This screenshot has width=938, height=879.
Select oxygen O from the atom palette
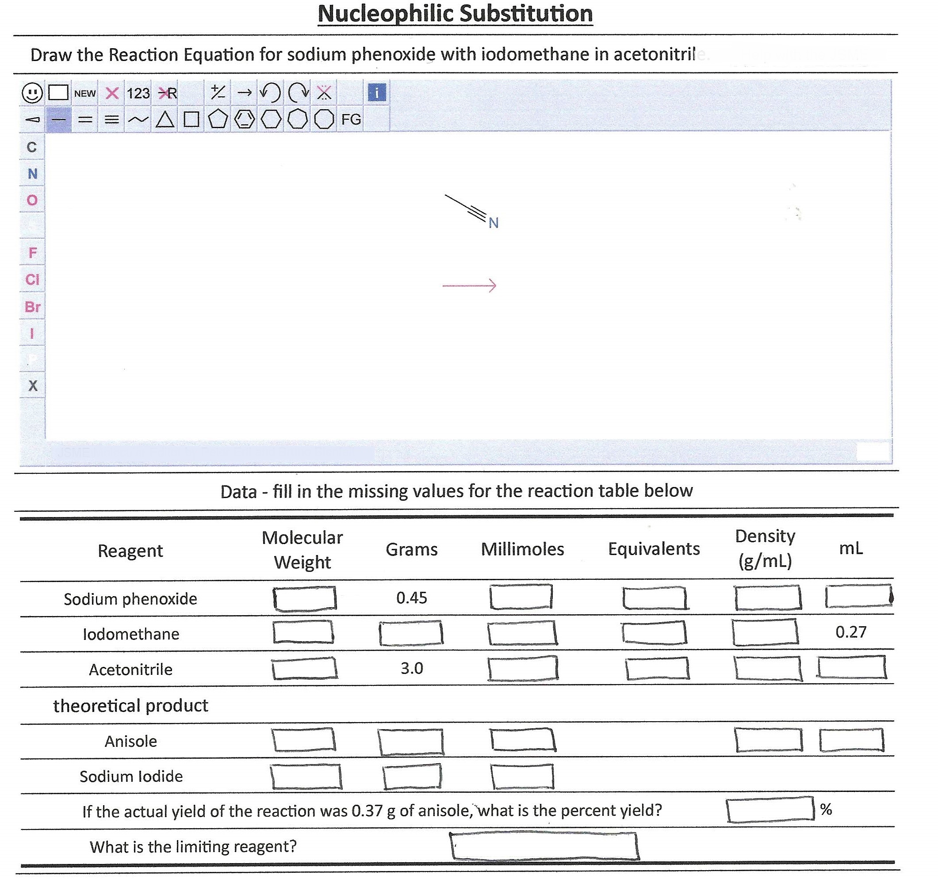pos(32,201)
